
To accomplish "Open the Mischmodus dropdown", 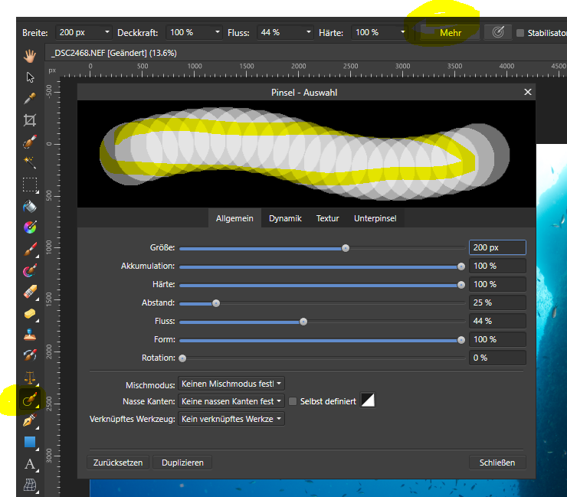I will [231, 384].
